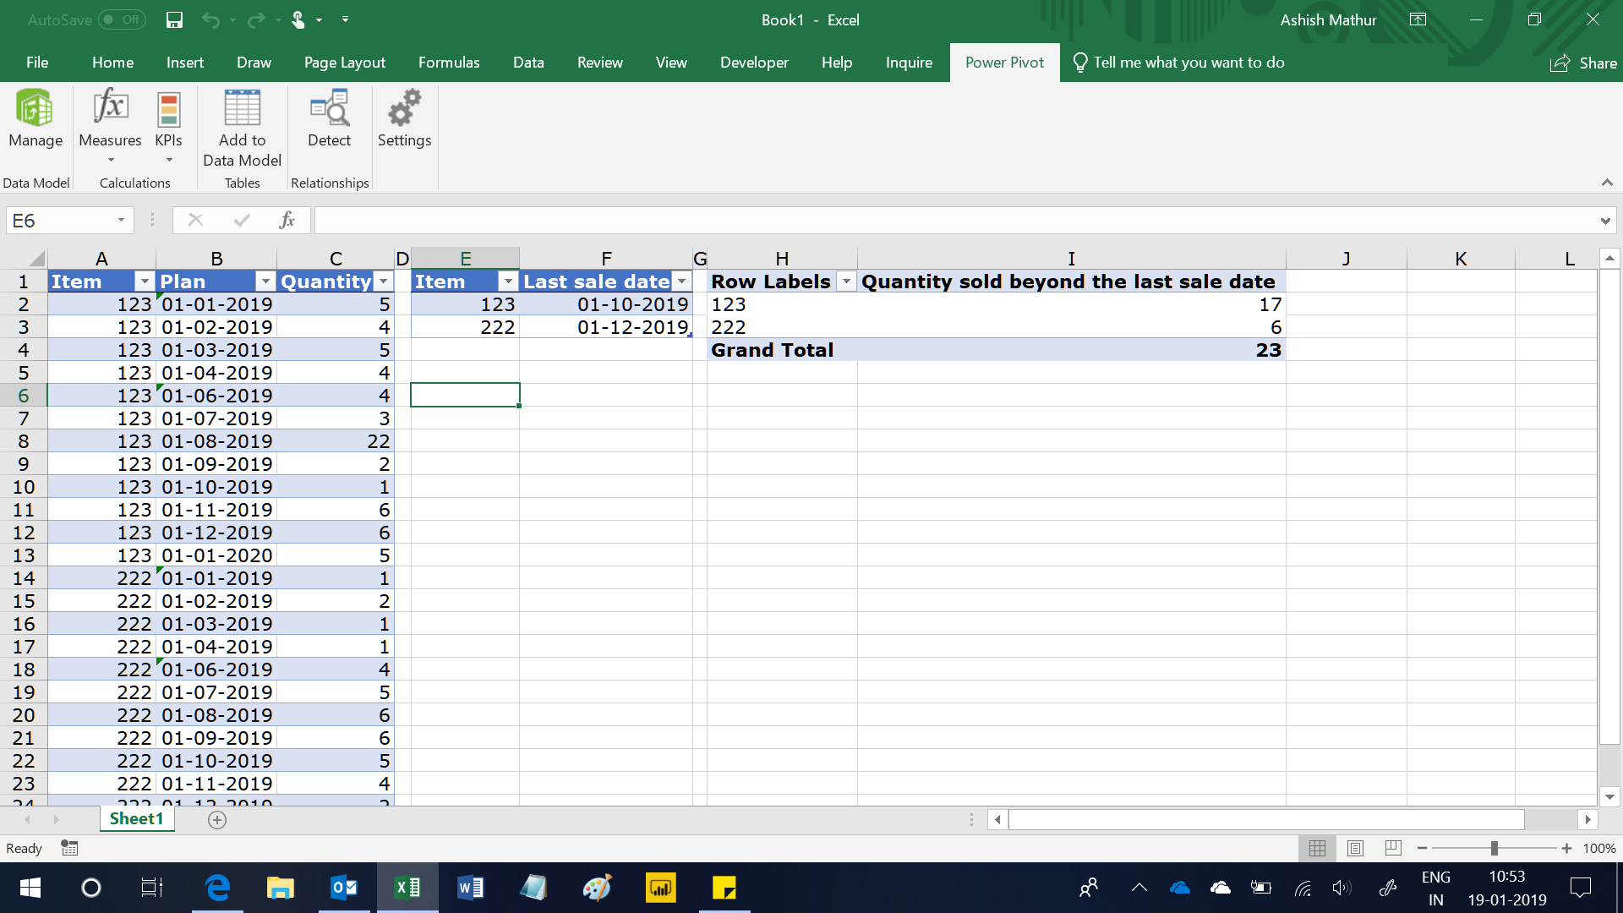Zoom out with the minus button
Image resolution: width=1623 pixels, height=913 pixels.
point(1423,848)
